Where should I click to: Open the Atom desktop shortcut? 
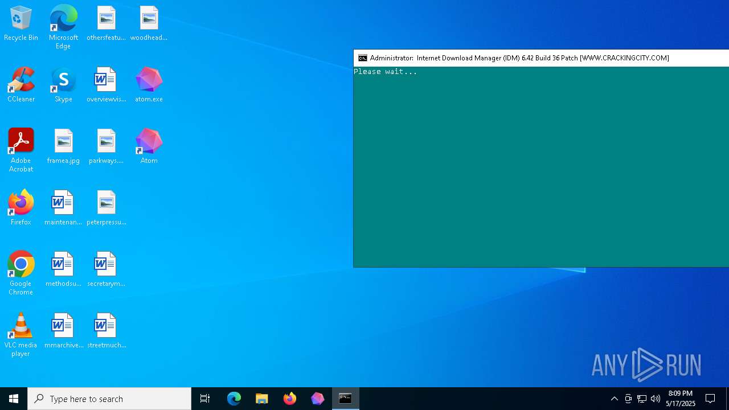coord(149,147)
